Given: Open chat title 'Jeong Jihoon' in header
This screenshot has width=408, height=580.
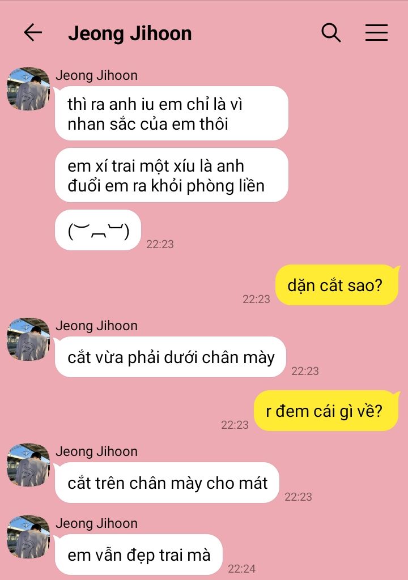Looking at the screenshot, I should [x=130, y=33].
